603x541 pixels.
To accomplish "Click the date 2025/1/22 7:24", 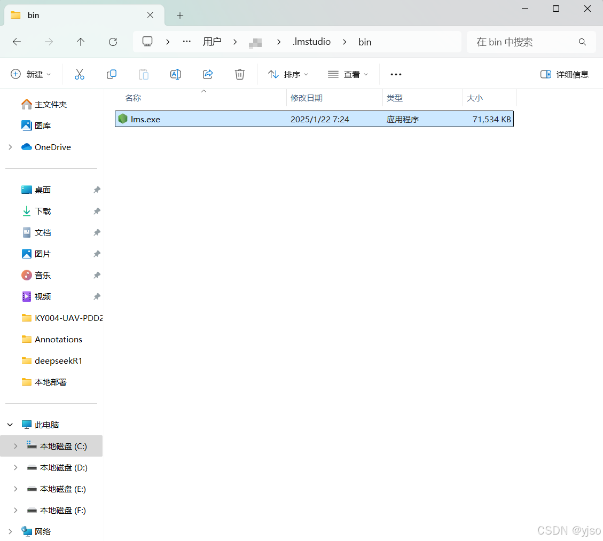I will coord(320,119).
